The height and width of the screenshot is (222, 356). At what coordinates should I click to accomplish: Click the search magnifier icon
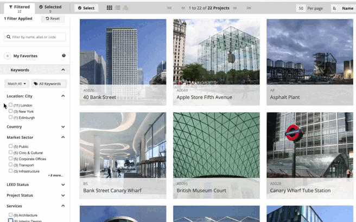[x=9, y=37]
